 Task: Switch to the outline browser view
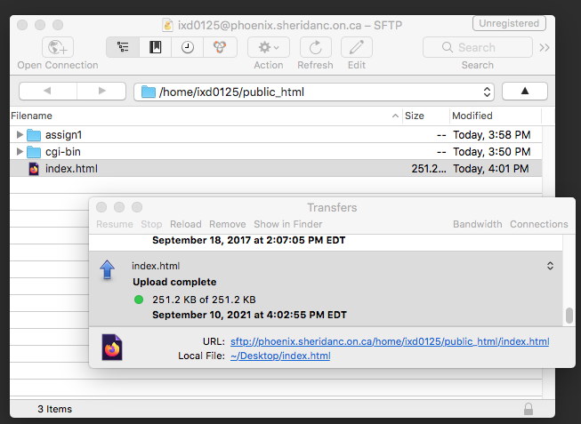(x=124, y=47)
